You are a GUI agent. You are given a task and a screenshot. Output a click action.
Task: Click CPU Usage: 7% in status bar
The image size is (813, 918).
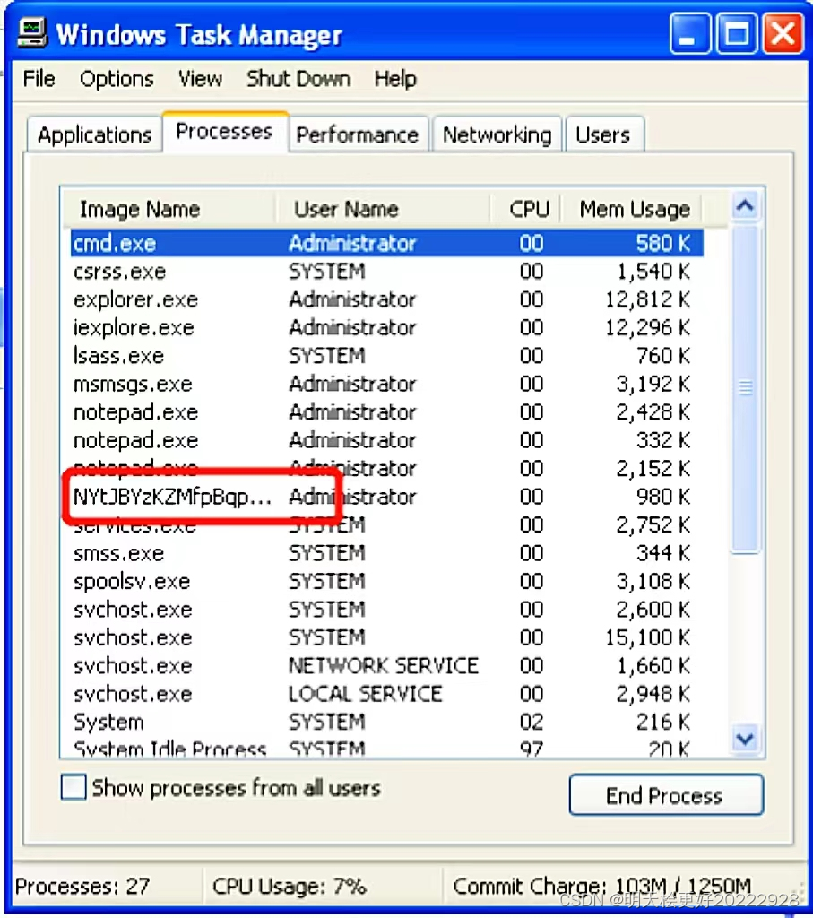point(290,886)
